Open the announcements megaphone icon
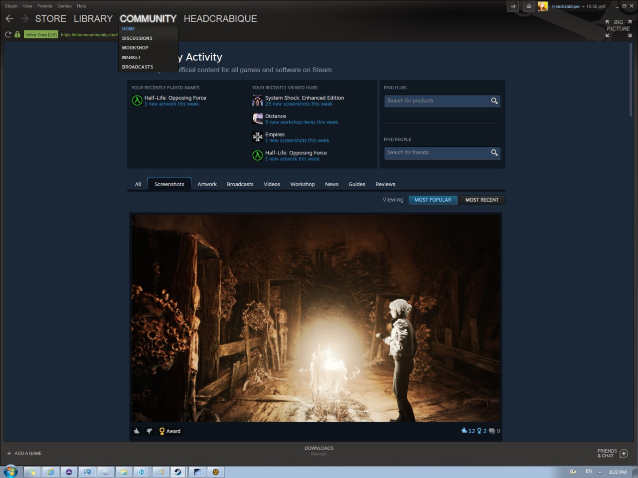This screenshot has width=638, height=478. [x=513, y=6]
